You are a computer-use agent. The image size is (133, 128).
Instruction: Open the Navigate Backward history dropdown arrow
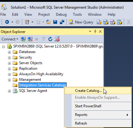pos(12,22)
